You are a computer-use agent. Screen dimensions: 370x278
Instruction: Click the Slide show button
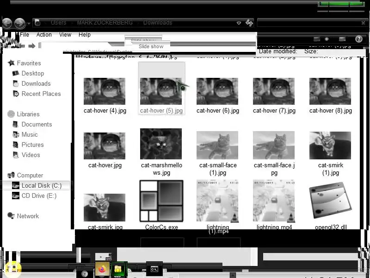click(151, 46)
